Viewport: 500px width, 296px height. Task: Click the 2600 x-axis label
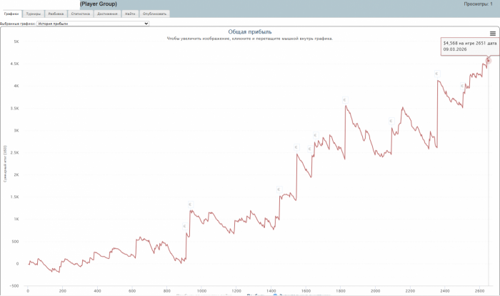click(479, 291)
